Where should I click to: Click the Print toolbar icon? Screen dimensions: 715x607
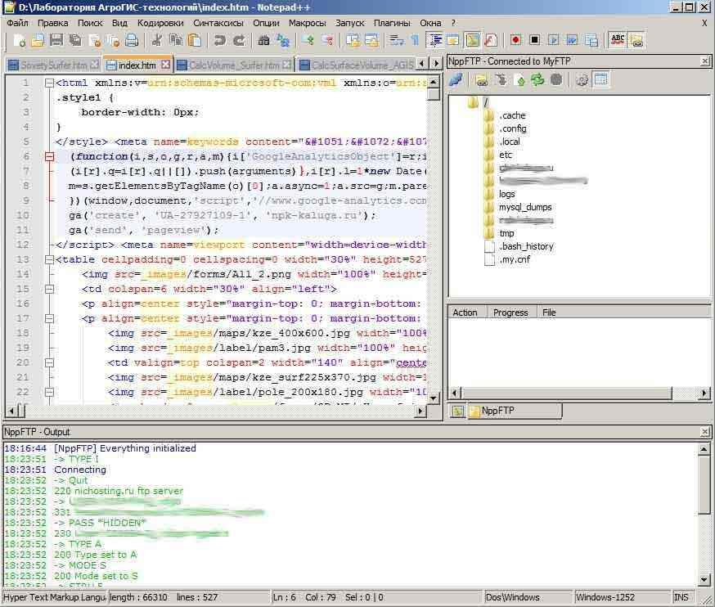[x=132, y=41]
